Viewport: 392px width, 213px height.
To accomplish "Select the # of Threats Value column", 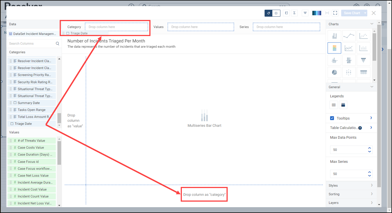I will 32,141.
